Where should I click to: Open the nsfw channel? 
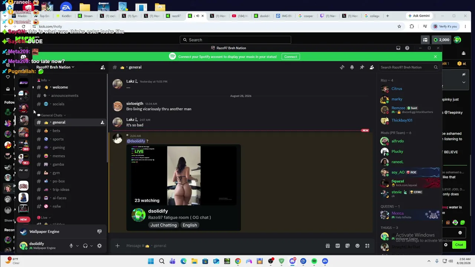(x=71, y=207)
